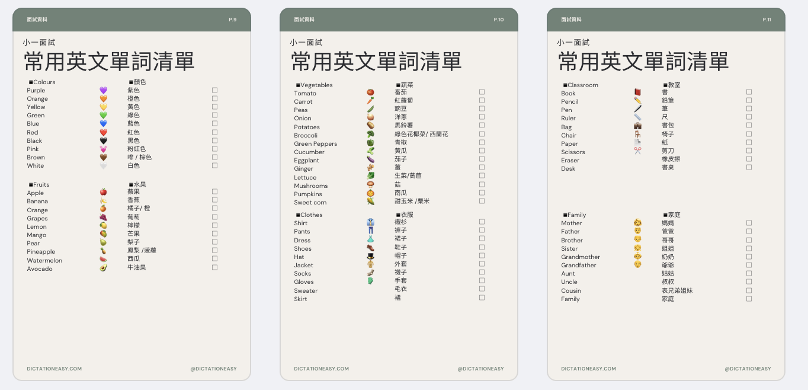Select the red book emoji beside Book
The image size is (808, 390).
(637, 92)
